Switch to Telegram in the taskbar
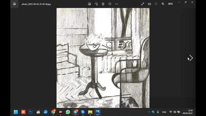Screen dimensions: 206x116 [75, 112]
